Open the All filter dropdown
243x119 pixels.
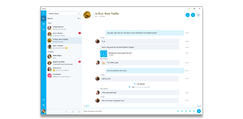79,18
